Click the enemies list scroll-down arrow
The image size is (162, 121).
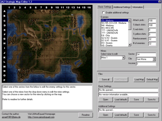click(130, 45)
